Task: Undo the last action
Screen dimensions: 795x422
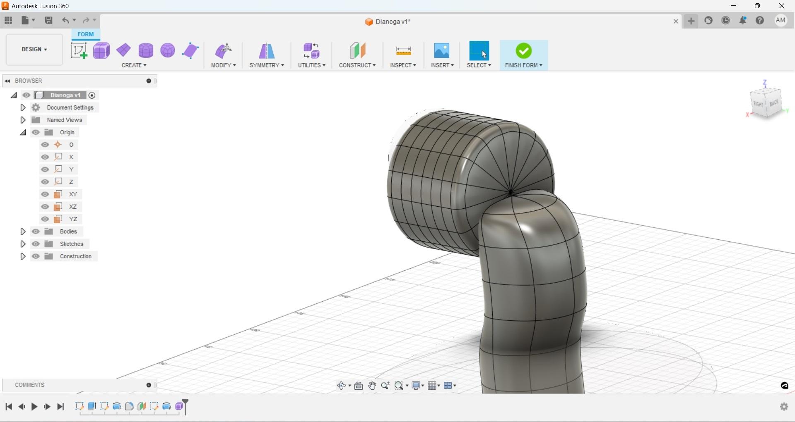Action: point(65,20)
